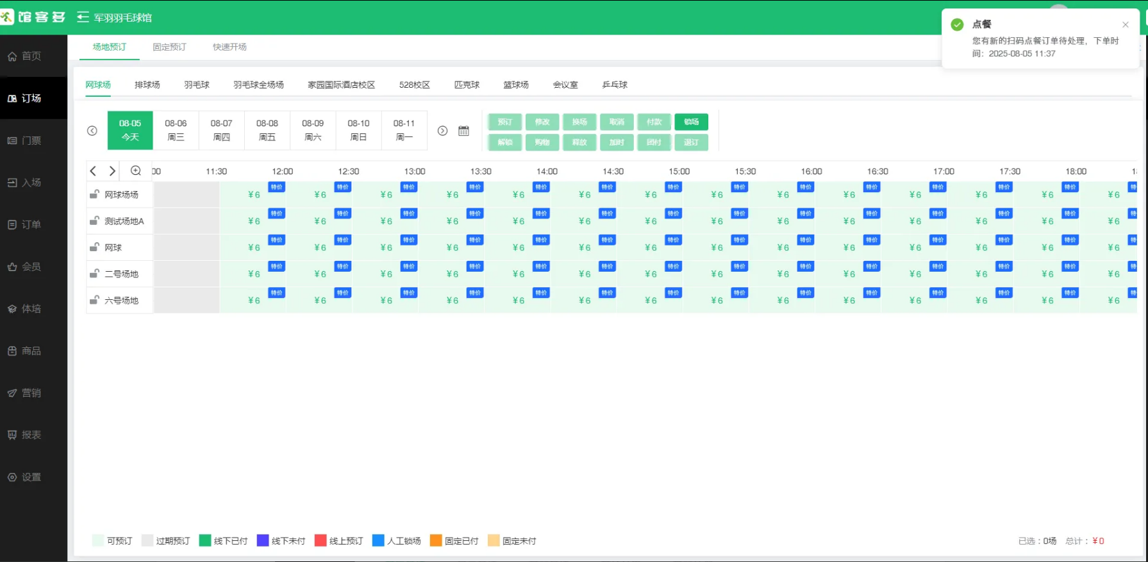This screenshot has height=562, width=1148.
Task: Click the 线上预订 red legend swatch
Action: pyautogui.click(x=320, y=540)
